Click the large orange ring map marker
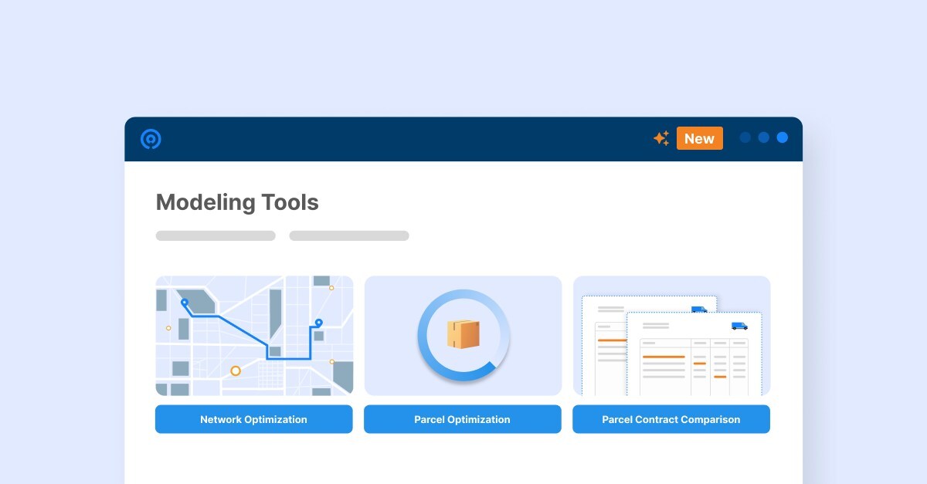Image resolution: width=927 pixels, height=484 pixels. click(236, 371)
